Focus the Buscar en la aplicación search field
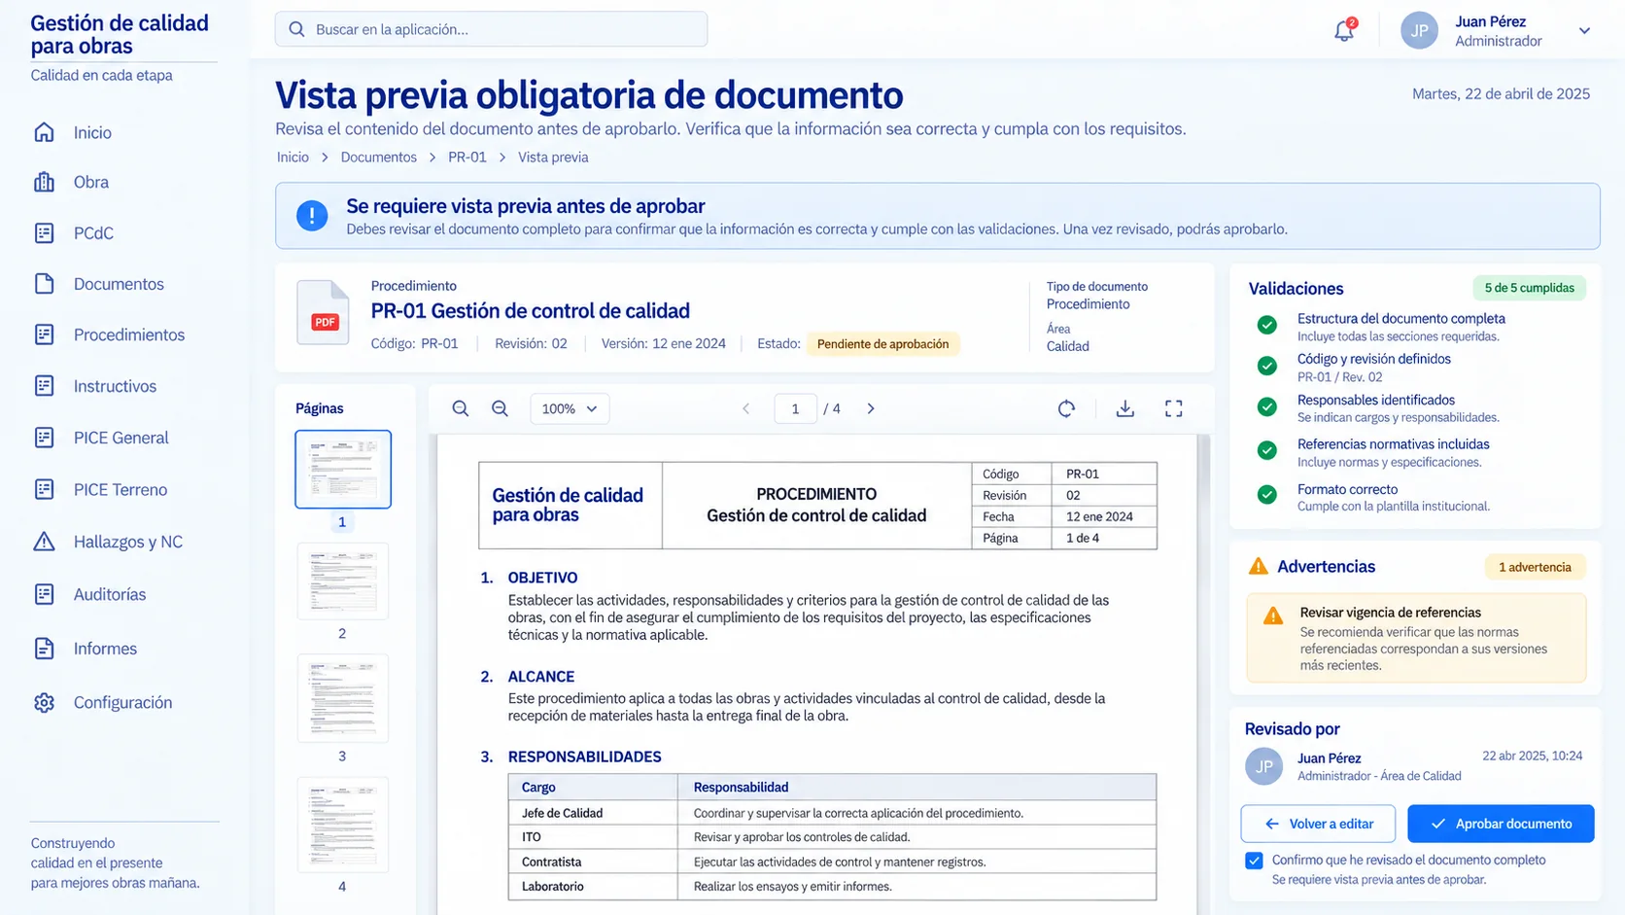The height and width of the screenshot is (915, 1625). [491, 29]
